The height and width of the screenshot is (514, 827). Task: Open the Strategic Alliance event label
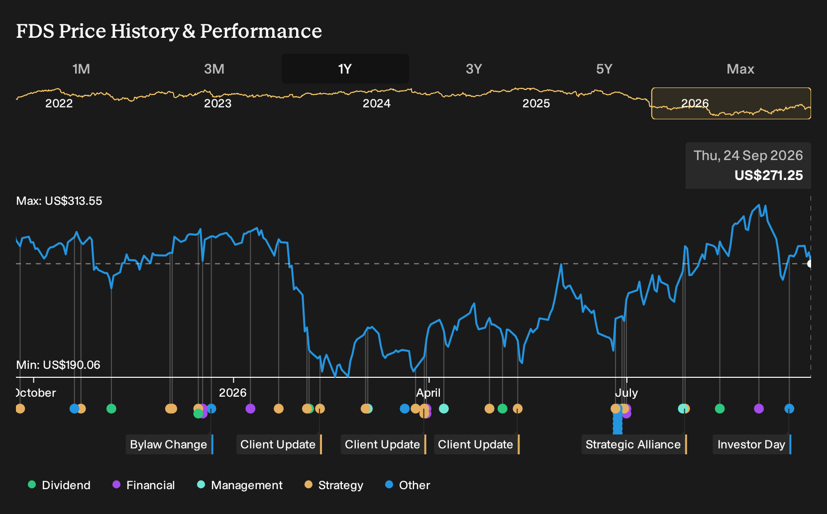[x=634, y=444]
